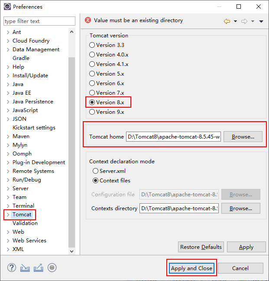Click the Oomph preference recorder icon
This screenshot has width=269, height=281.
click(52, 268)
